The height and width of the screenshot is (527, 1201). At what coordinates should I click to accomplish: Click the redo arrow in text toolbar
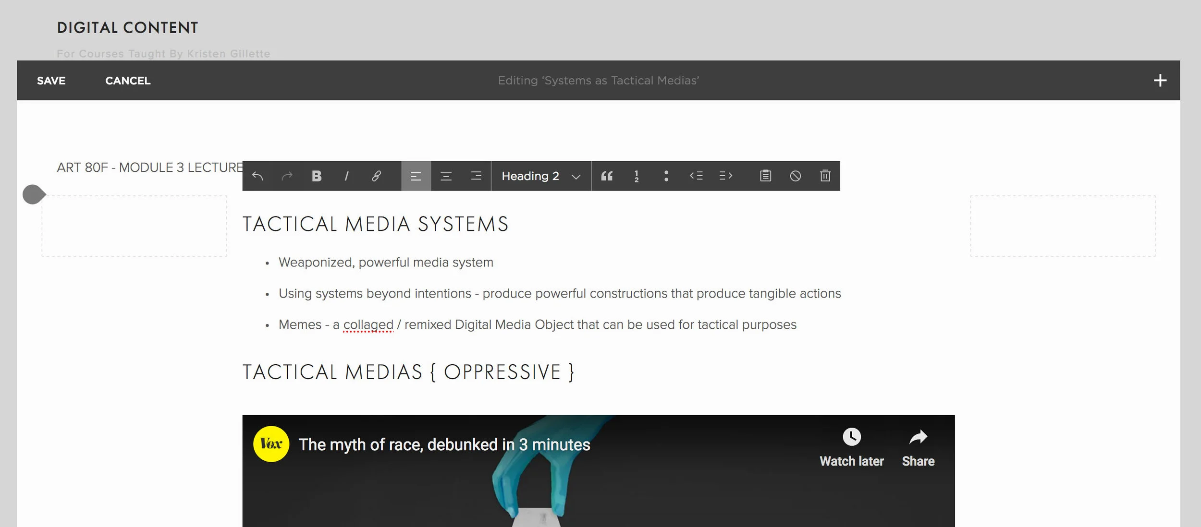pyautogui.click(x=287, y=176)
